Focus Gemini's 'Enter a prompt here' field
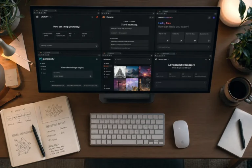Screen dimensions: 252x168 184,47
